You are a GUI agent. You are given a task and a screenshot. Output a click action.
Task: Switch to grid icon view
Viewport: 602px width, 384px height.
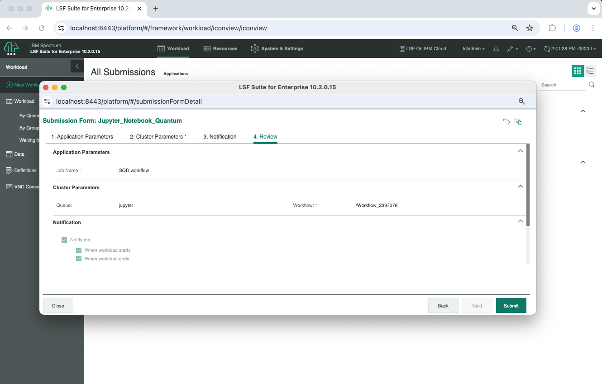coord(577,71)
